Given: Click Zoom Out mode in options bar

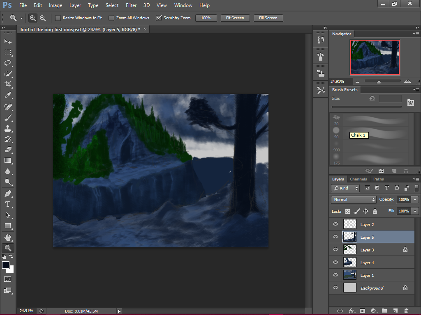Looking at the screenshot, I should (x=43, y=18).
